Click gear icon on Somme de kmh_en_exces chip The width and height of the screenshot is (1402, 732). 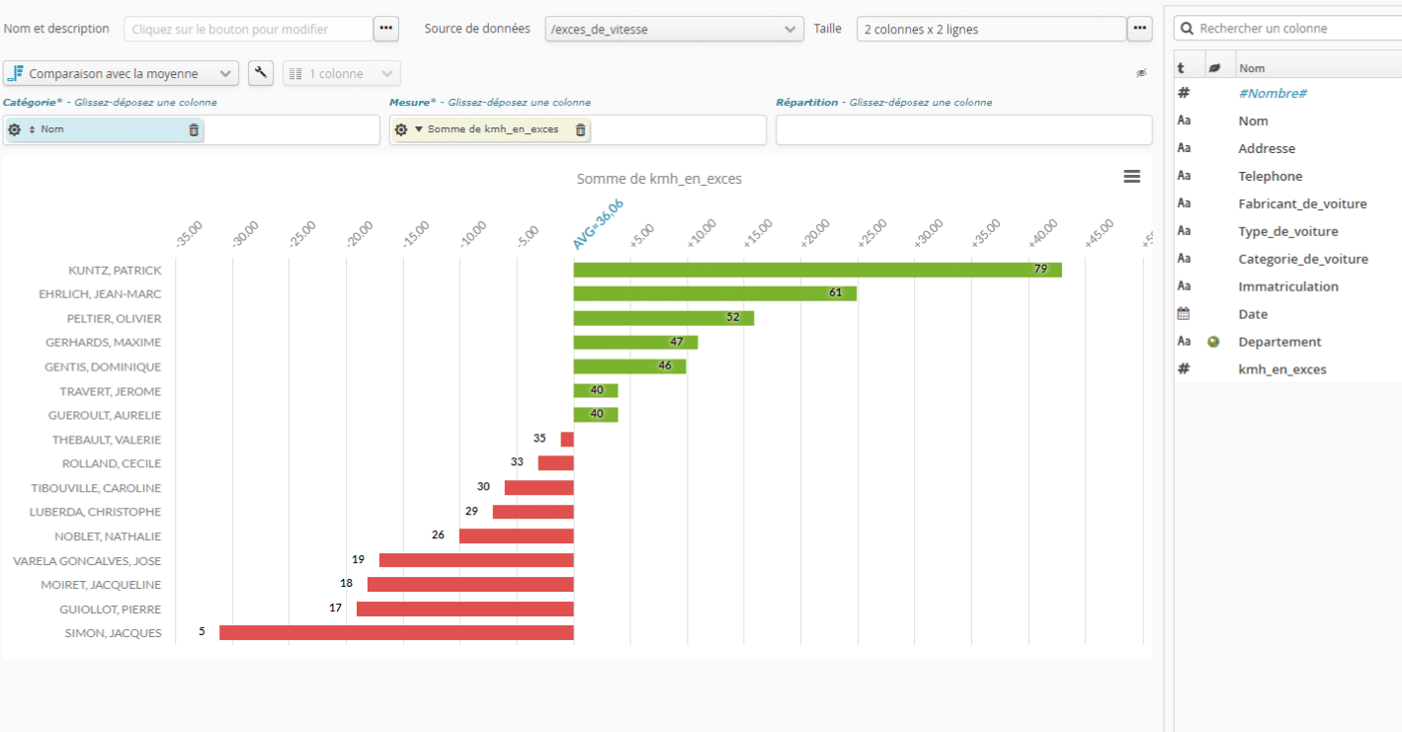(x=401, y=129)
